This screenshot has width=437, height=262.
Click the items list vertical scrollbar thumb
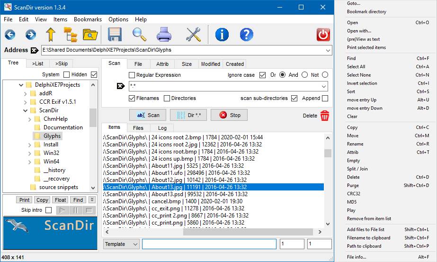point(328,153)
